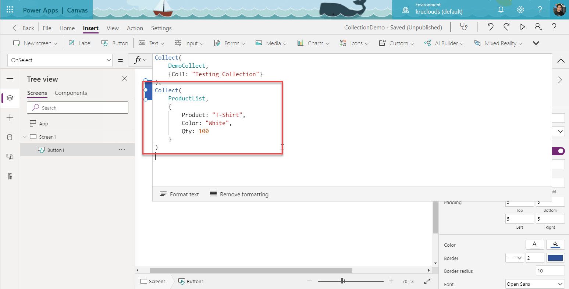Switch to the Components tab
Image resolution: width=569 pixels, height=289 pixels.
tap(71, 93)
